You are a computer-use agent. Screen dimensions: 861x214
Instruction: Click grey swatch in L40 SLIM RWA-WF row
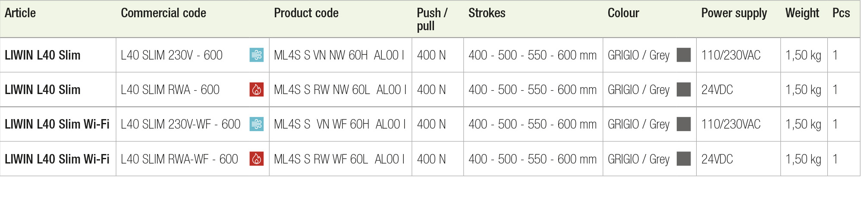(x=684, y=159)
